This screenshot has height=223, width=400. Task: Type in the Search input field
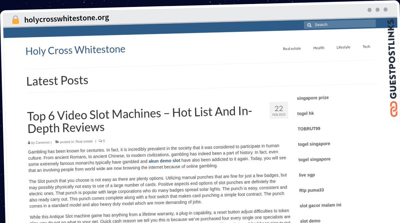[x=343, y=24]
